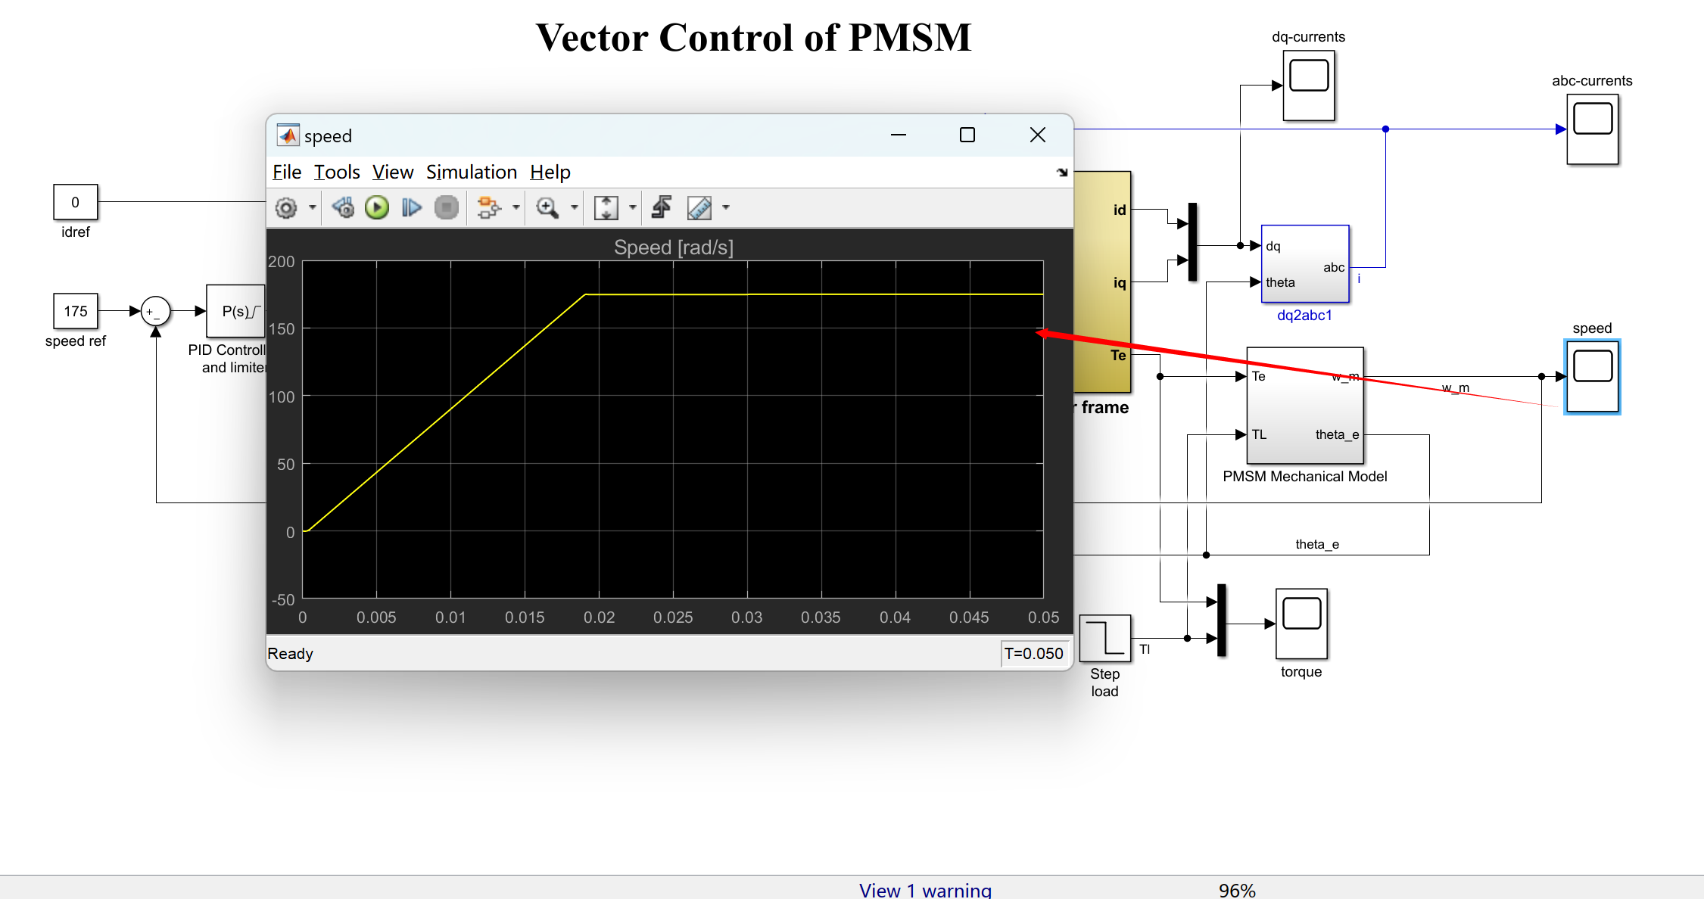The image size is (1704, 899).
Task: Run simulation with green play button
Action: pyautogui.click(x=376, y=208)
